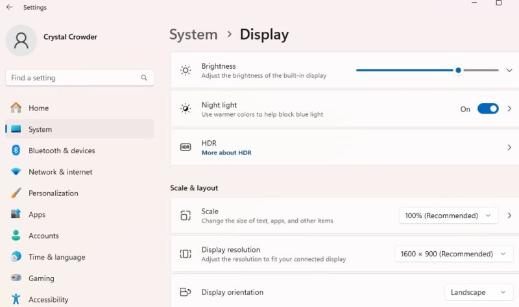
Task: Turn off the Night light toggle
Action: click(x=488, y=108)
